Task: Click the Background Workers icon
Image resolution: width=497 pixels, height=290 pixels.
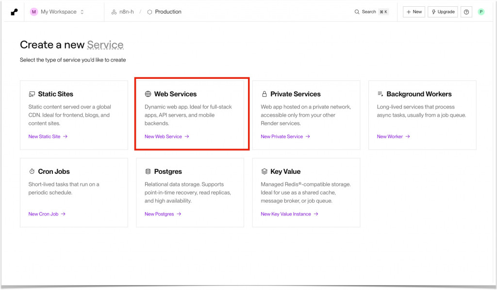Action: click(381, 94)
